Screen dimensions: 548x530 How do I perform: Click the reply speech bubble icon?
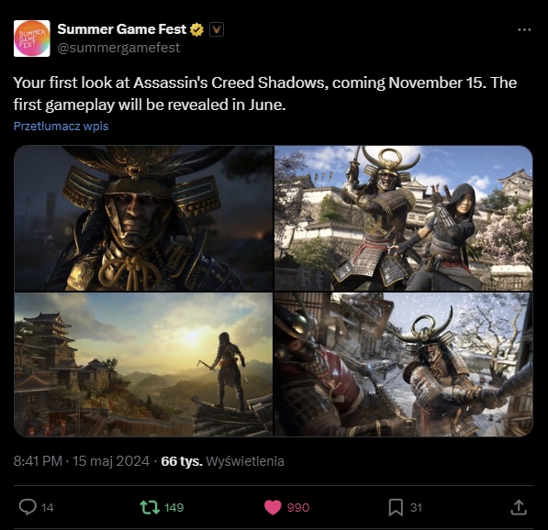(x=28, y=507)
